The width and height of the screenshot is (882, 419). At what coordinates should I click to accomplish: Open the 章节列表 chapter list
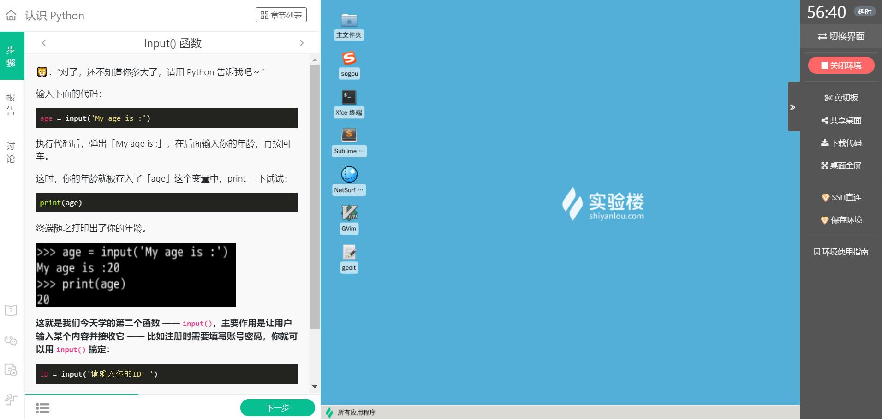click(281, 15)
